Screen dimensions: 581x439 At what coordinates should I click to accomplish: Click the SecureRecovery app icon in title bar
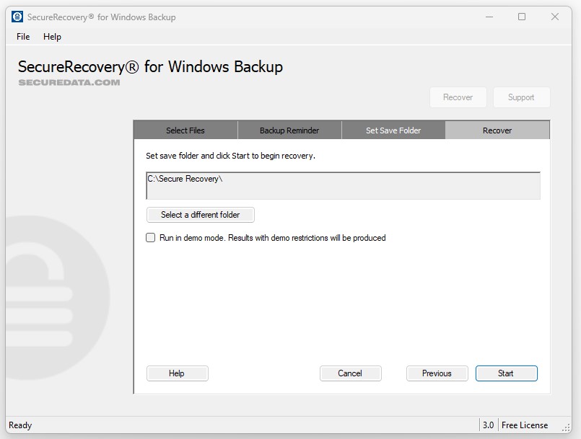pyautogui.click(x=17, y=17)
